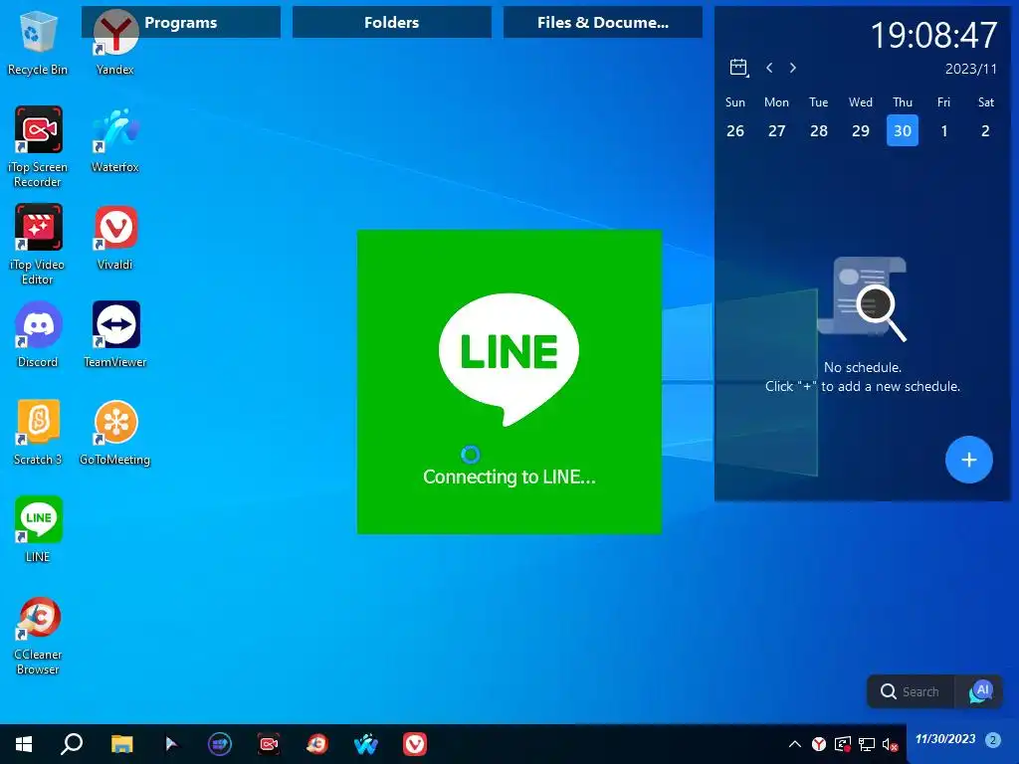Open CCleaner Browser desktop shortcut
Viewport: 1019px width, 764px height.
(x=38, y=637)
